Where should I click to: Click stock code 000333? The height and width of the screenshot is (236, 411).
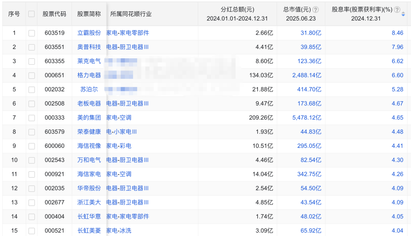[x=54, y=117]
